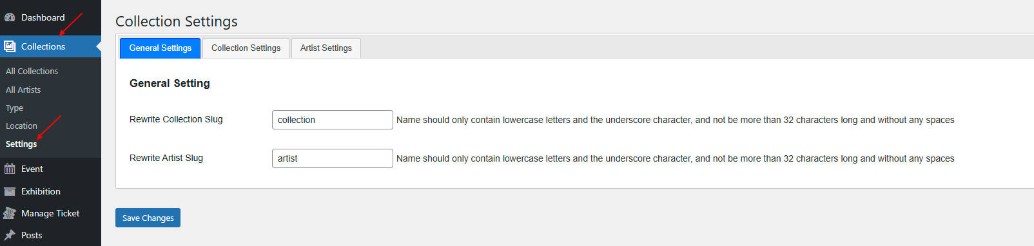Viewport: 1034px width, 246px height.
Task: Click the Posts pushpin icon
Action: (10, 235)
